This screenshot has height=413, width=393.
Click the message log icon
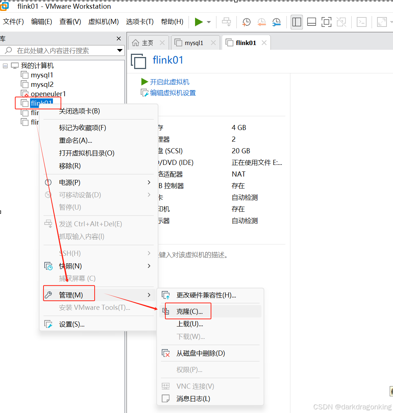click(166, 398)
